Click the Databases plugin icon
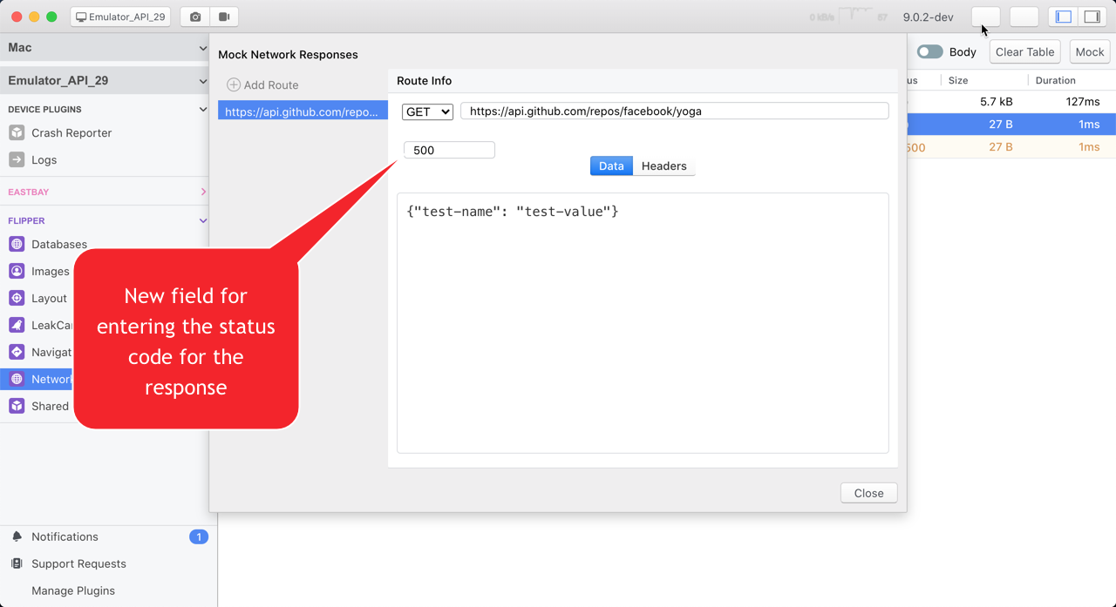This screenshot has width=1116, height=607. (17, 244)
